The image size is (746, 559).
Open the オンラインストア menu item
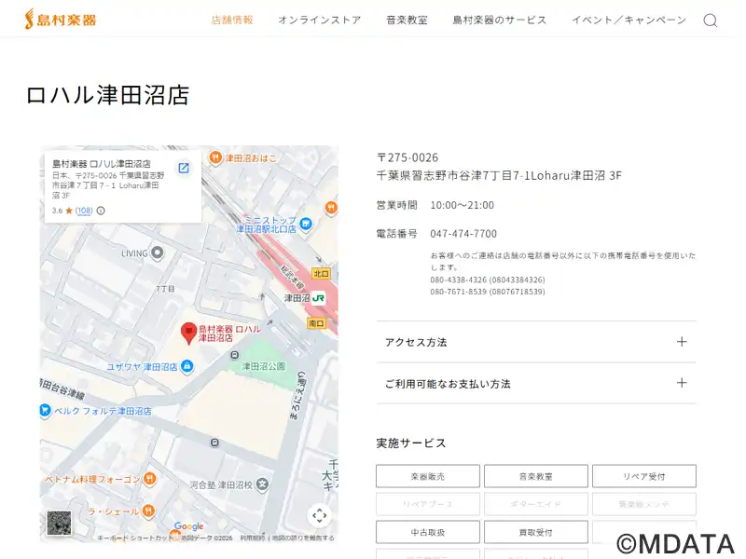[320, 20]
